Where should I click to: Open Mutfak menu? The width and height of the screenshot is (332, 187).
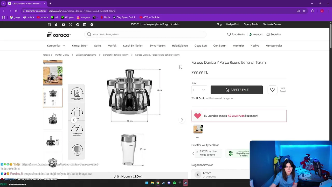(x=112, y=46)
